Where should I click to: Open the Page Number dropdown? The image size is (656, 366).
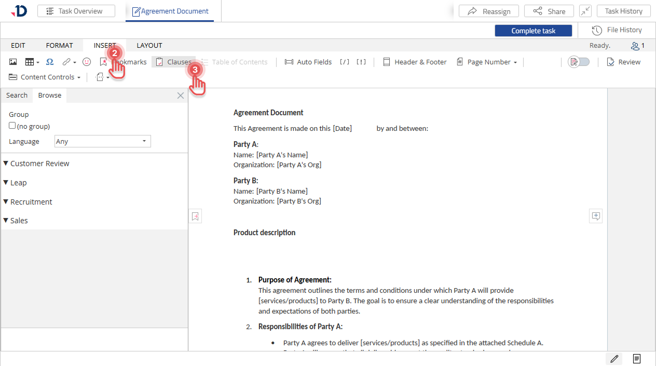[487, 62]
